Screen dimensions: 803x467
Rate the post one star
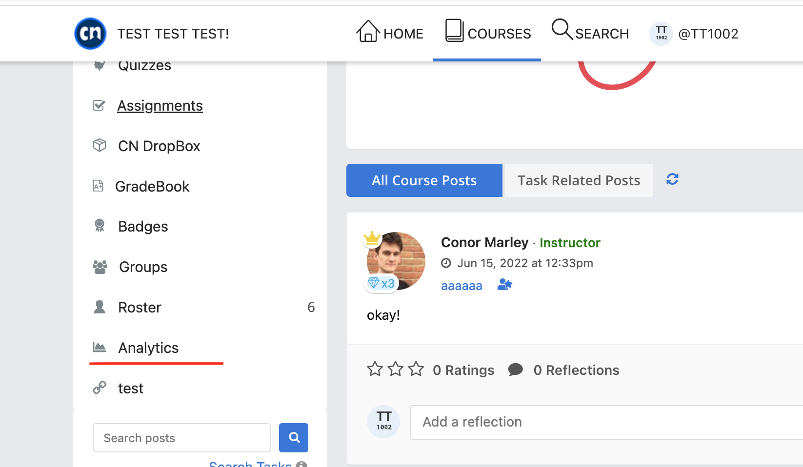pyautogui.click(x=375, y=369)
